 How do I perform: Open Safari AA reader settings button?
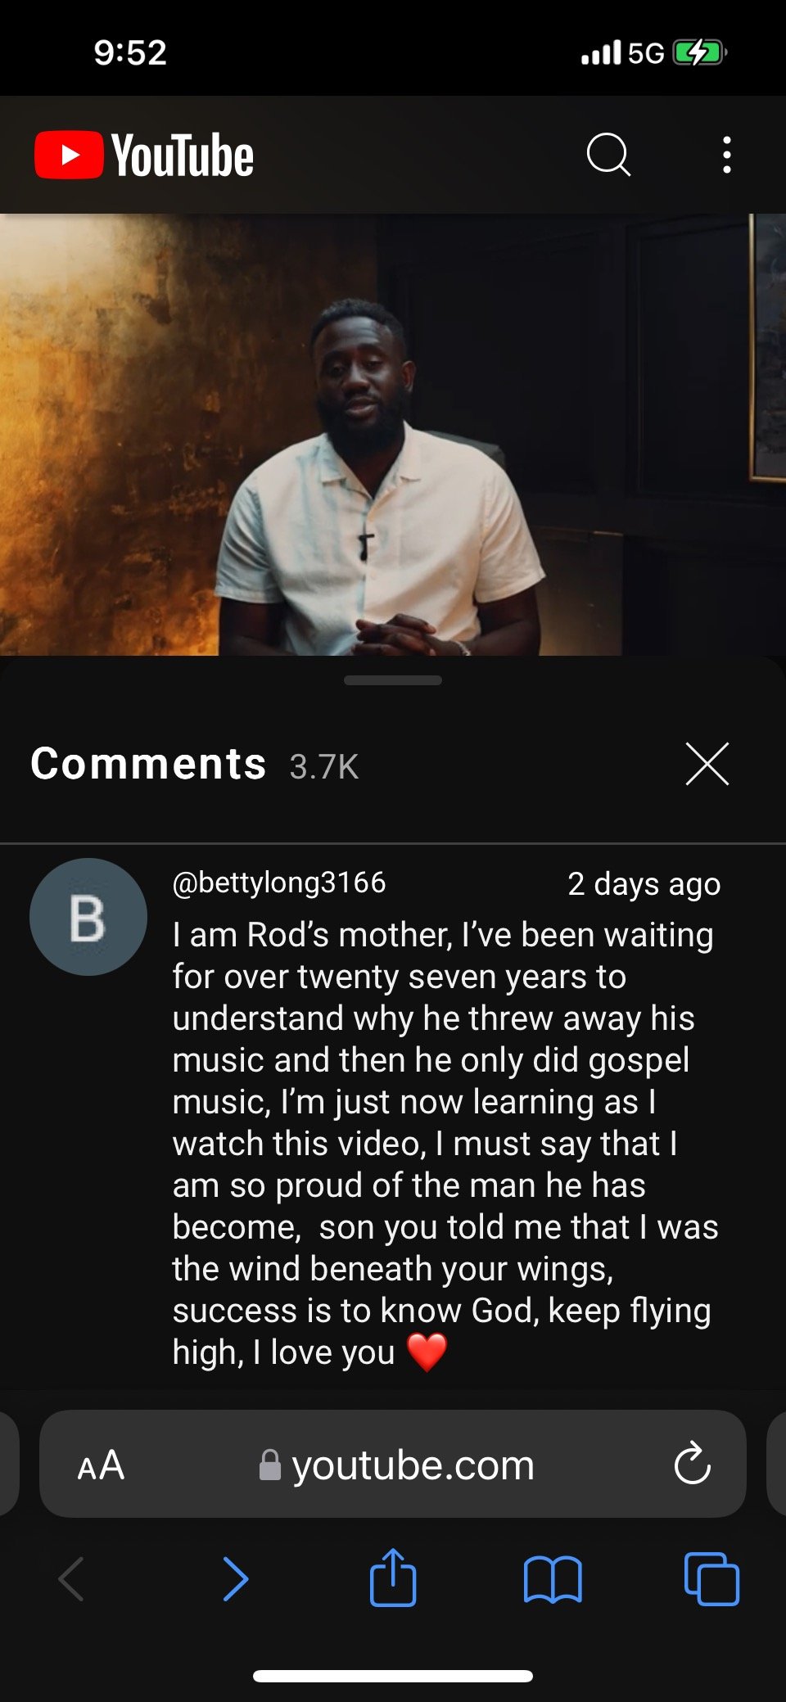click(x=101, y=1465)
